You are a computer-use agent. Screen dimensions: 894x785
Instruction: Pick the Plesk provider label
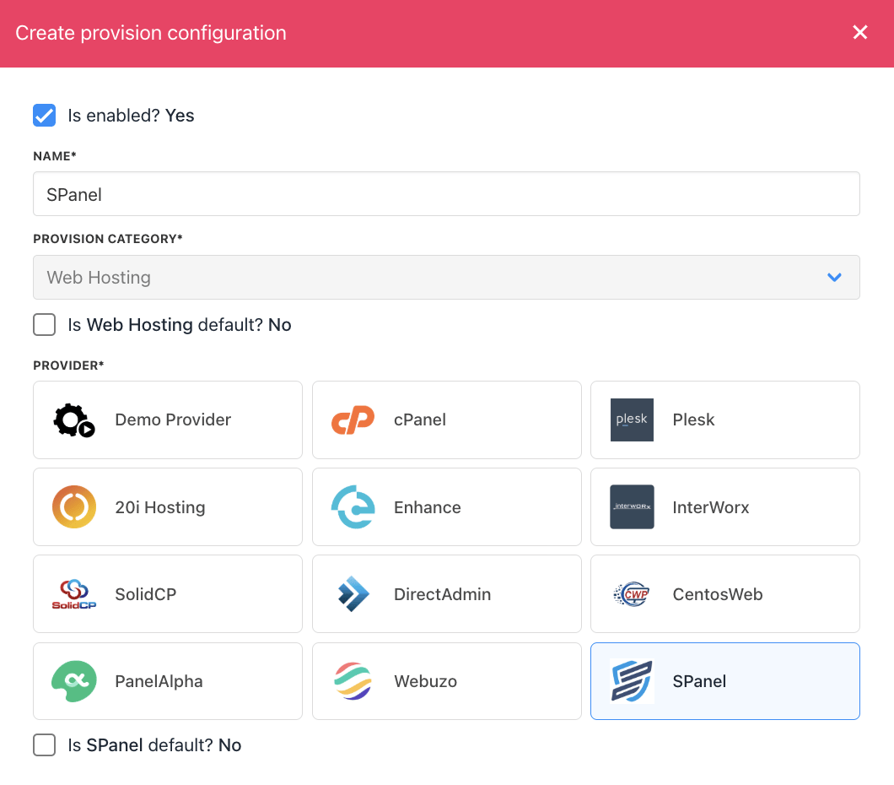pyautogui.click(x=693, y=420)
